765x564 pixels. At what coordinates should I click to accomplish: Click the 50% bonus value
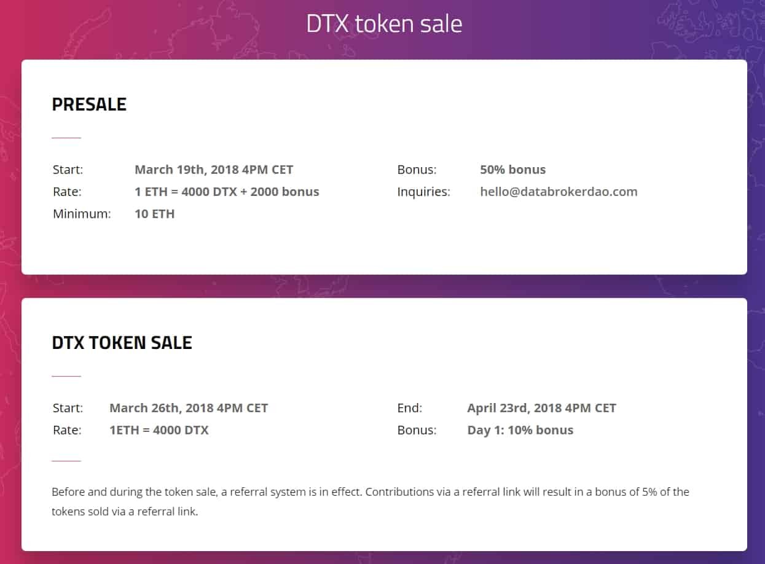click(512, 170)
